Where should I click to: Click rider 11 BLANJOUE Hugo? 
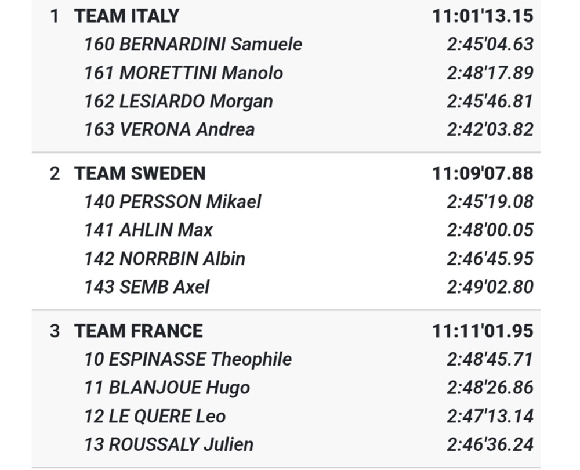coord(167,388)
